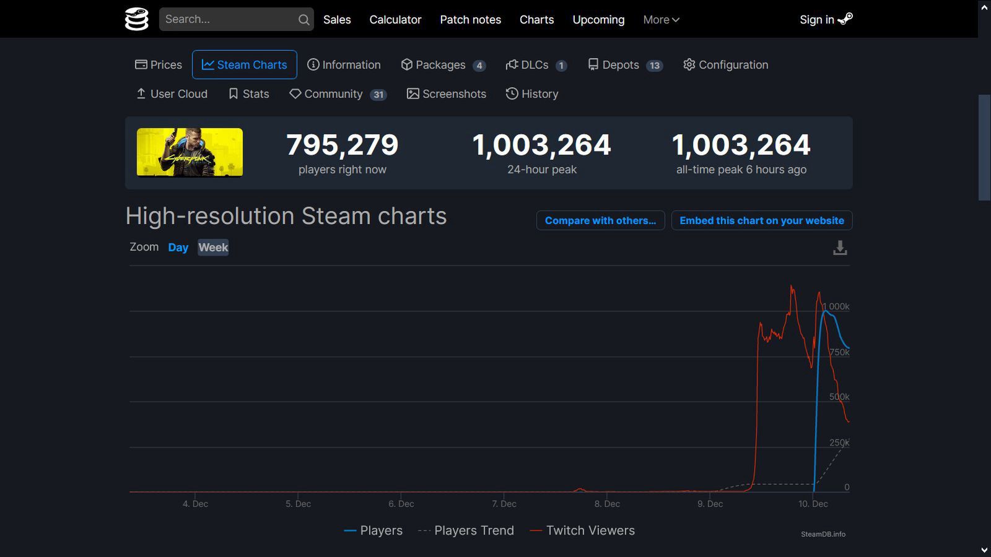The width and height of the screenshot is (991, 557).
Task: Click the SteamDB.info chart credit
Action: [x=823, y=534]
